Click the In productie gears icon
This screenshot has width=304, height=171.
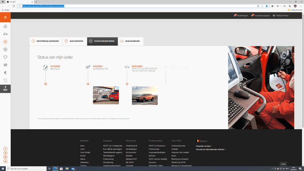pos(88,67)
